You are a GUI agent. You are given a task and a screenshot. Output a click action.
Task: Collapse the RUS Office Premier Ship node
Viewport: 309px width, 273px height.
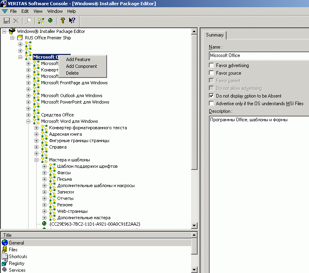(12, 38)
